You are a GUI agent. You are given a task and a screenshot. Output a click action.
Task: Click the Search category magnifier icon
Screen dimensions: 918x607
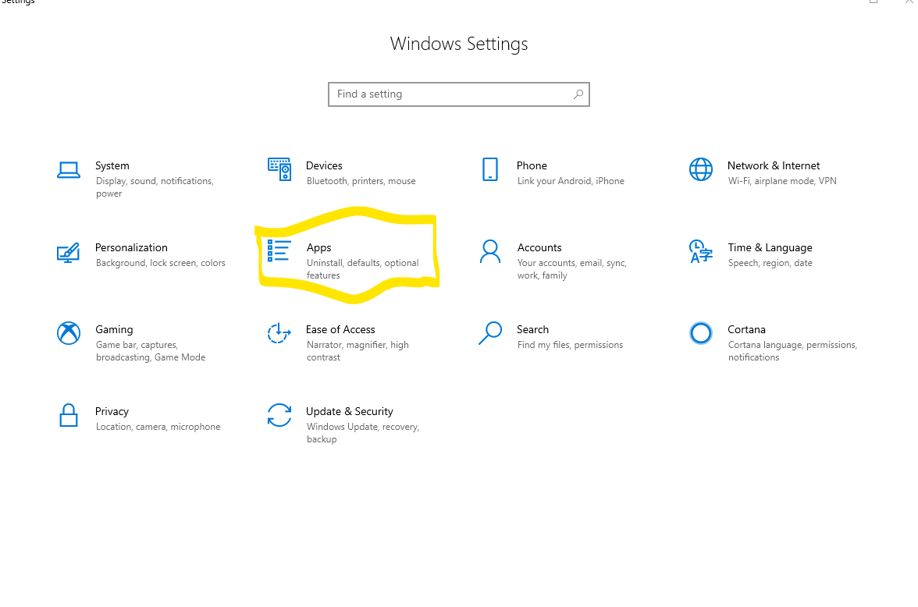[489, 333]
